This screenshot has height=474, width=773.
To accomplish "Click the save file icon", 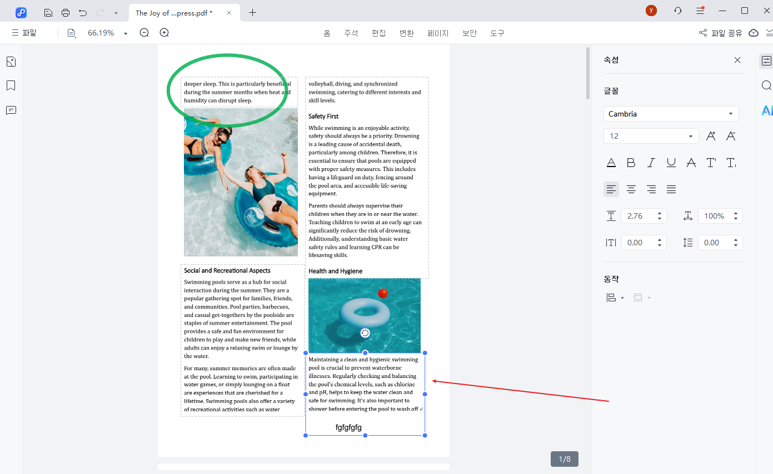I will pos(48,13).
